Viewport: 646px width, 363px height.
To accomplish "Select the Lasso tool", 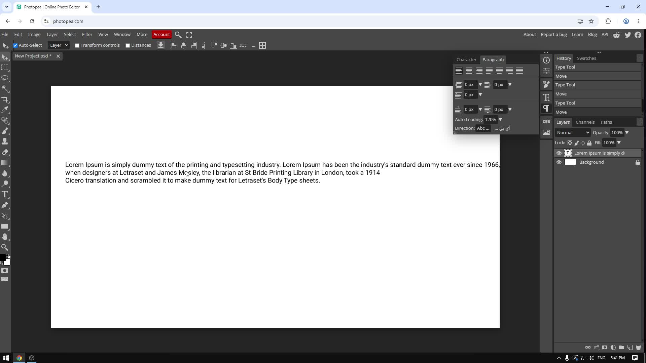I will 5,78.
